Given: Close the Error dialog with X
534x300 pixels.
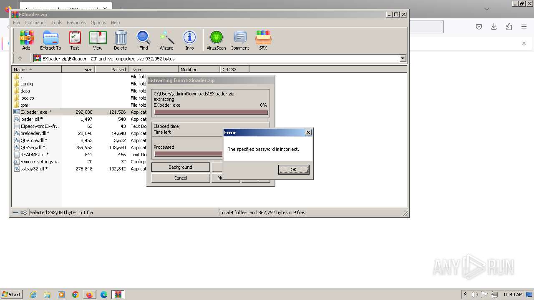Looking at the screenshot, I should [308, 132].
